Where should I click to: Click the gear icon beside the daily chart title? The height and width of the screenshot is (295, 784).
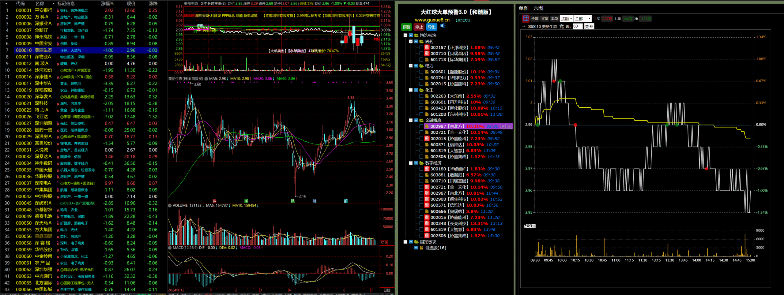point(206,79)
